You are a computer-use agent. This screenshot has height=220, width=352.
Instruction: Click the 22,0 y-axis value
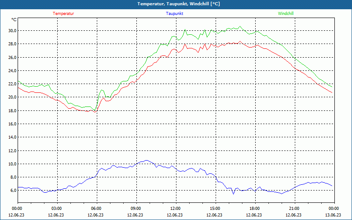(x=13, y=84)
